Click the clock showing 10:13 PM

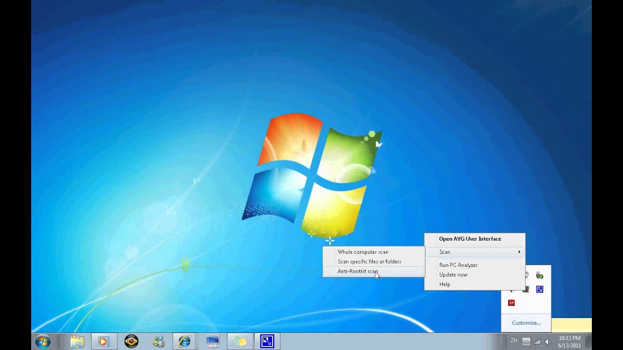(x=569, y=342)
